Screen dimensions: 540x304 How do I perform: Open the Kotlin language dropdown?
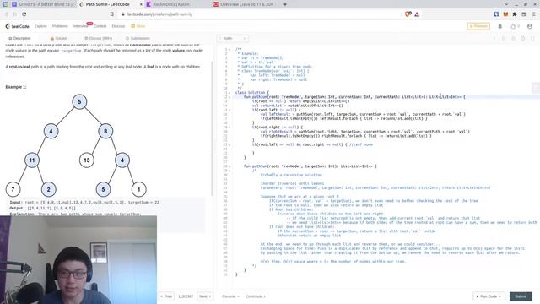(234, 38)
